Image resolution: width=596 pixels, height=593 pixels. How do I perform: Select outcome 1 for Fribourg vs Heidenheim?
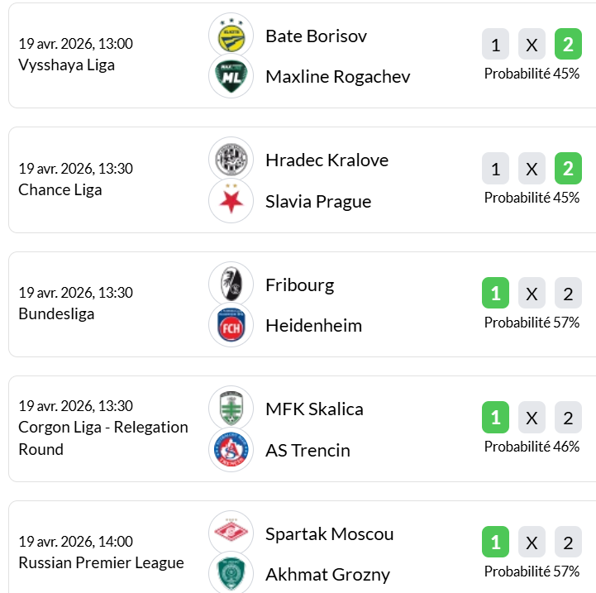click(495, 294)
